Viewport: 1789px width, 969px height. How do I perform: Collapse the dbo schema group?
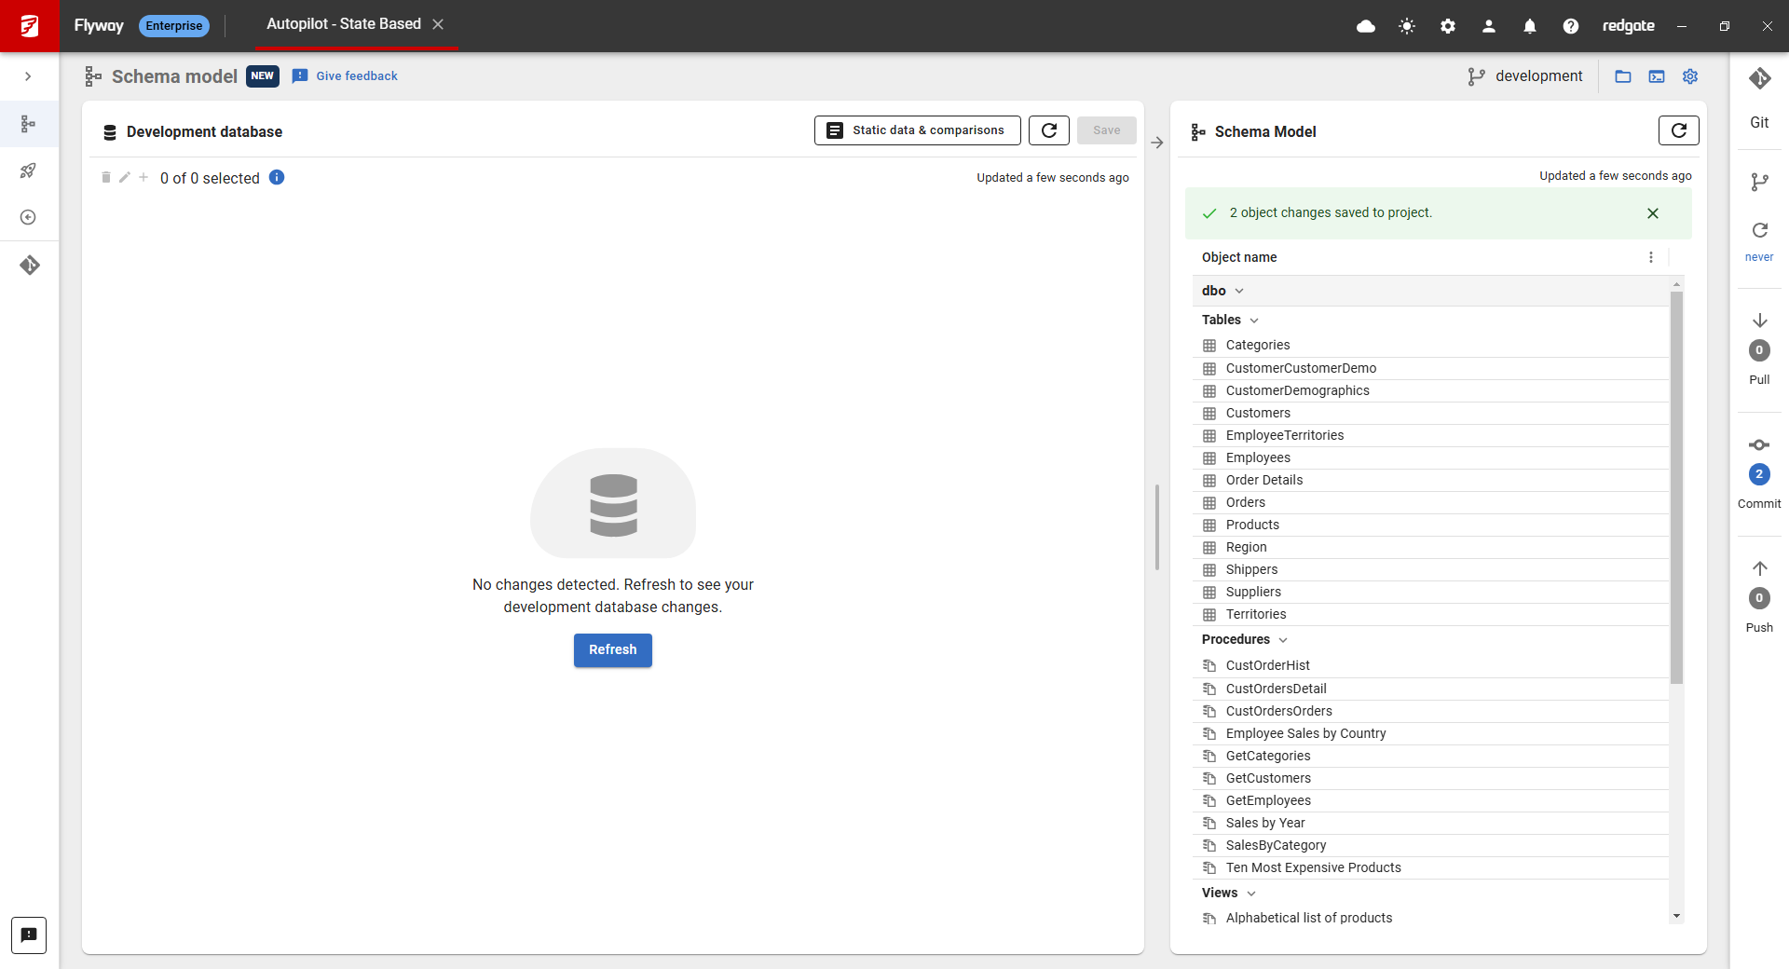pos(1239,291)
